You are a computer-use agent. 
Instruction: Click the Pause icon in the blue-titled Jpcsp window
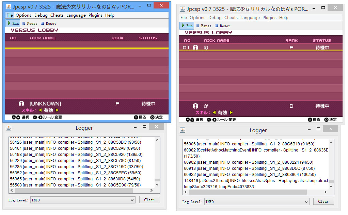click(x=24, y=23)
